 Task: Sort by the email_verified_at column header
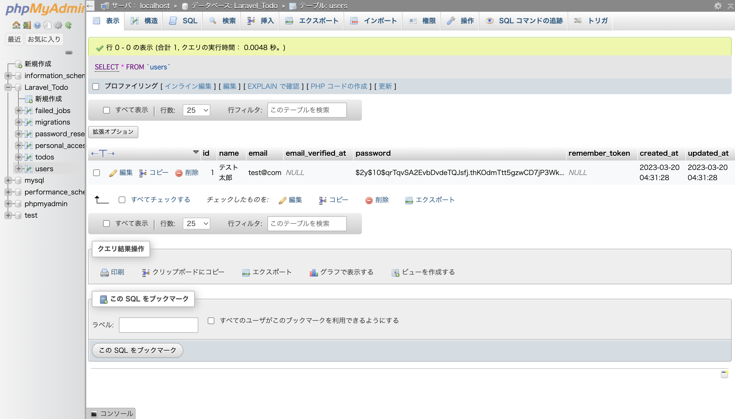[316, 153]
